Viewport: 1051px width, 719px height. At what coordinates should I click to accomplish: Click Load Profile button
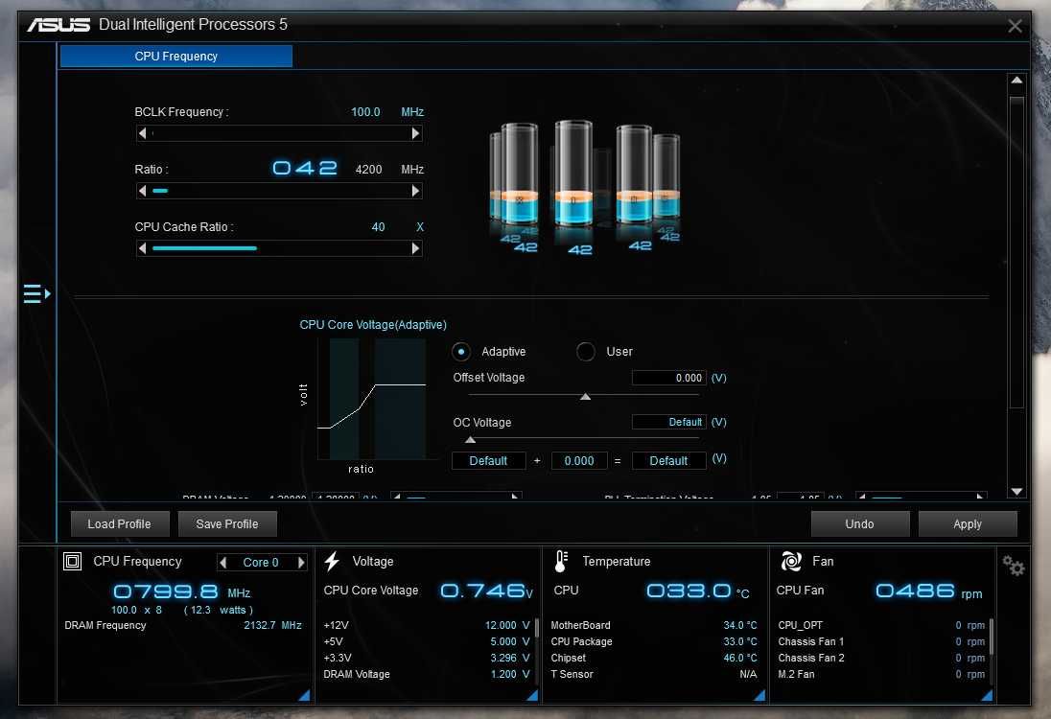coord(119,524)
